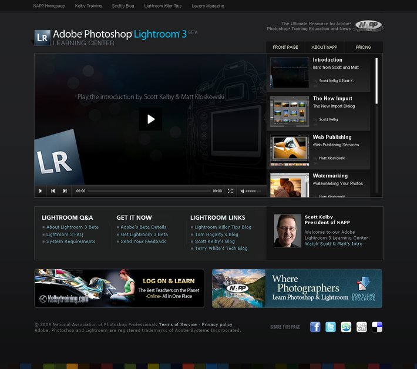
Task: Share this page on Delicious
Action: 377,327
